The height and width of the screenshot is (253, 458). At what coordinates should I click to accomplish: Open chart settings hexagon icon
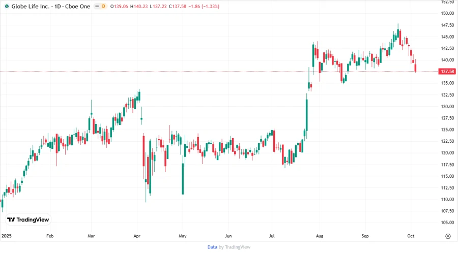point(448,236)
